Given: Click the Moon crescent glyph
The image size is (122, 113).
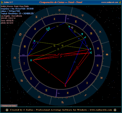Looking at the screenshot, I should tap(91, 52).
